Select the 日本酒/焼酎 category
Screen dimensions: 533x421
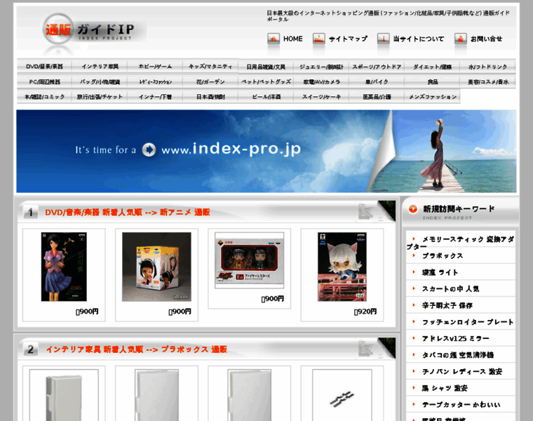click(x=210, y=97)
